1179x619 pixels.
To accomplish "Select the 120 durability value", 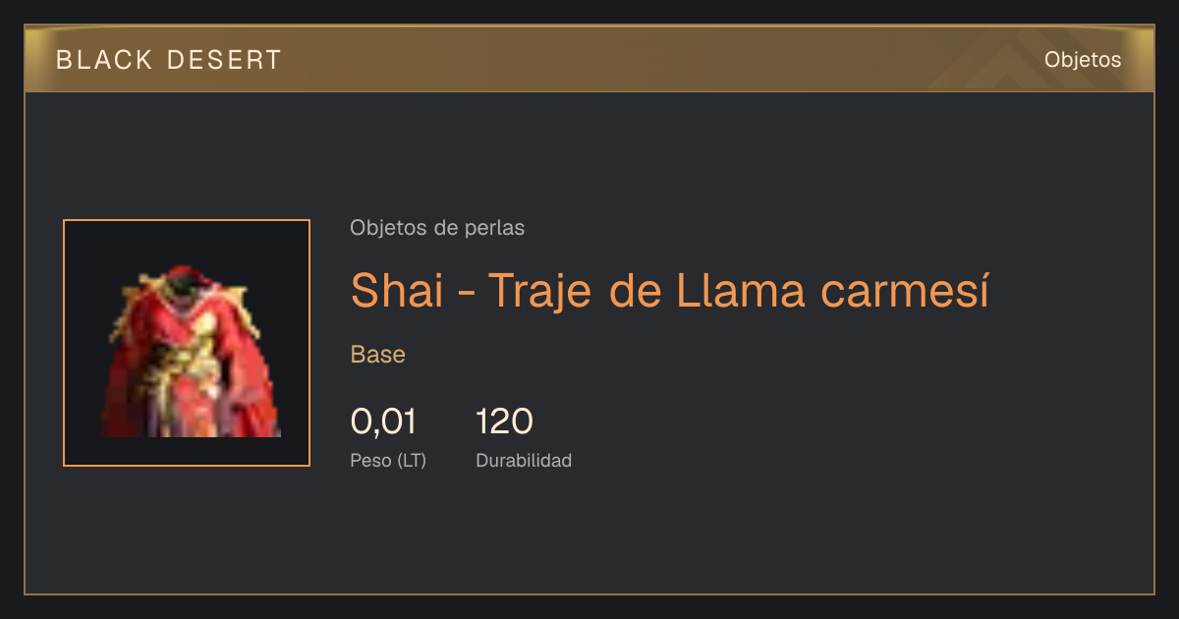I will click(x=504, y=422).
